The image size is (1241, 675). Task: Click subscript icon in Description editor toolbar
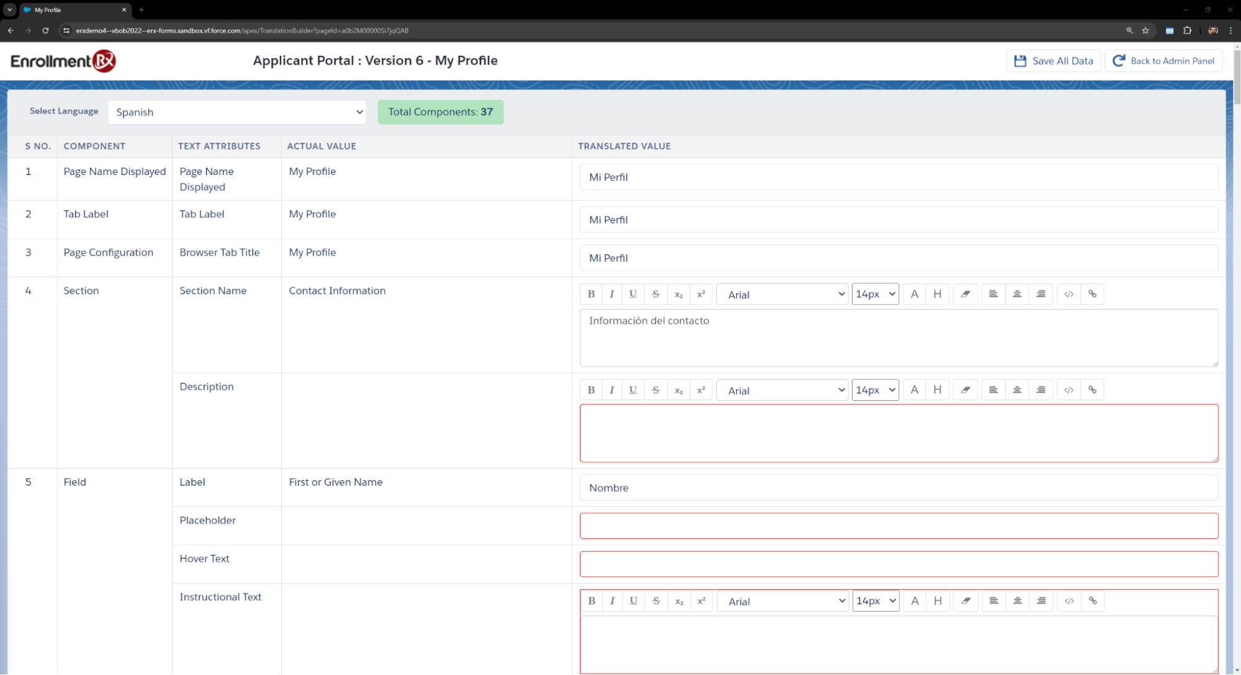pos(679,390)
